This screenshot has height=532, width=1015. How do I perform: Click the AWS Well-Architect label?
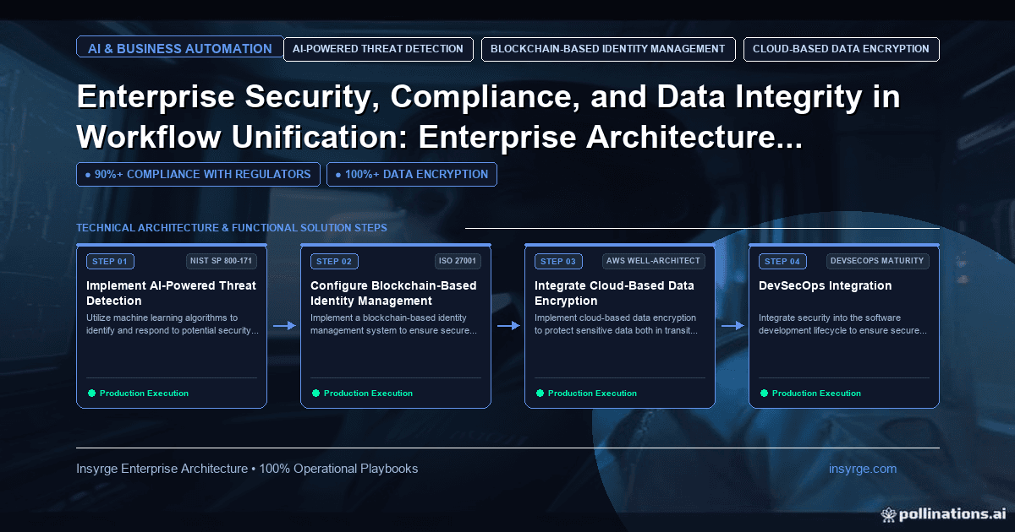click(654, 261)
